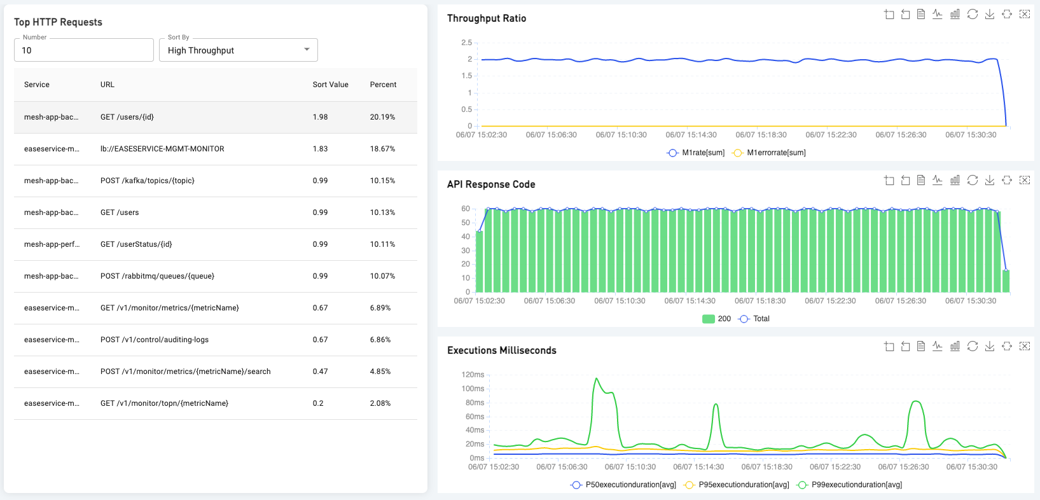
Task: Download API Response Code chart as image
Action: (990, 180)
